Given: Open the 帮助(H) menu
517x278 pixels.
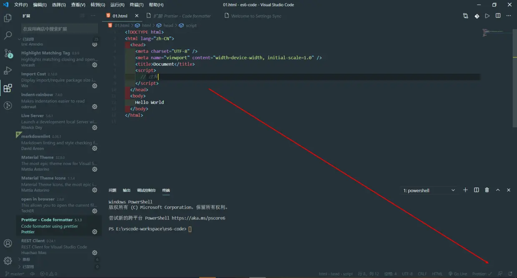Looking at the screenshot, I should [x=156, y=5].
